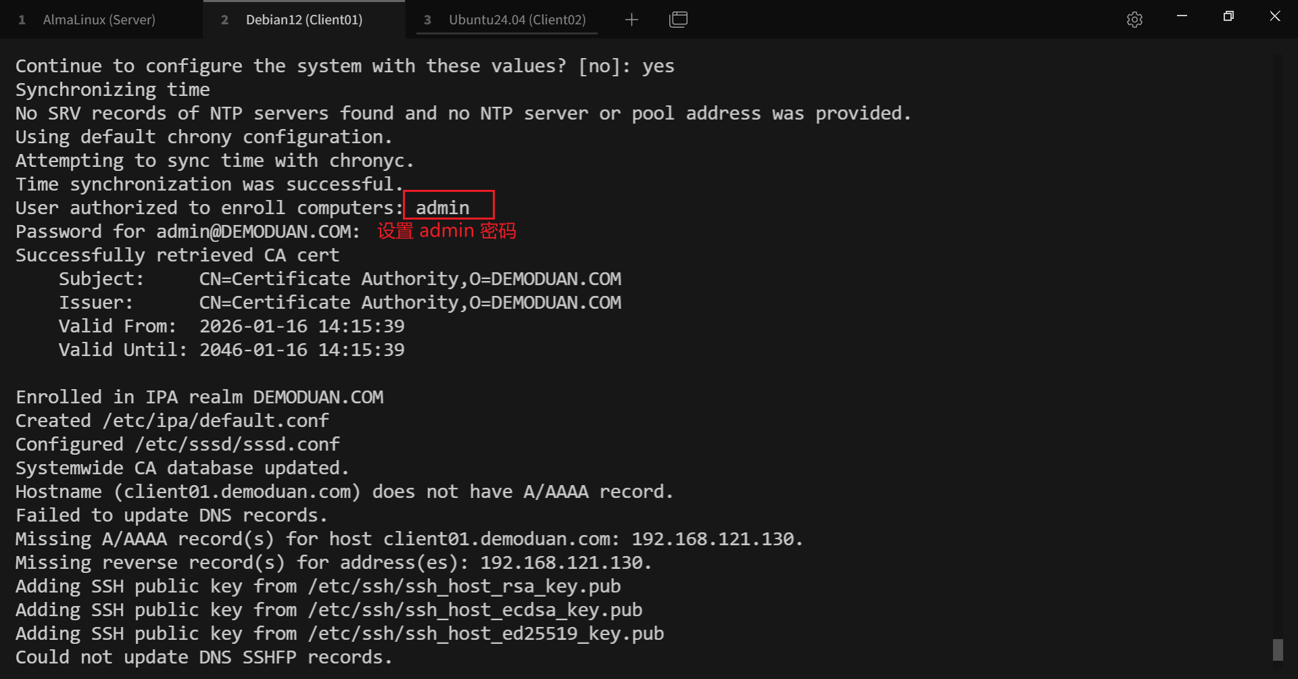The image size is (1298, 679).
Task: Click the ssh_host_ecdsa_key.pub file path
Action: click(x=475, y=609)
